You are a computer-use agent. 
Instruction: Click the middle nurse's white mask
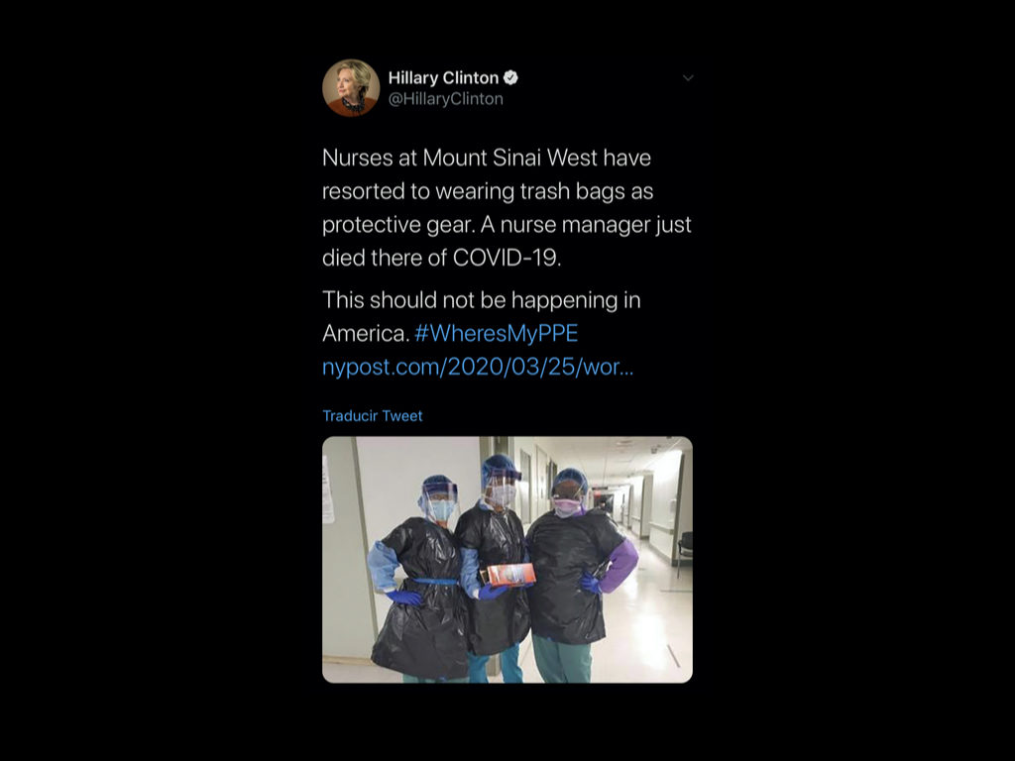pyautogui.click(x=501, y=495)
